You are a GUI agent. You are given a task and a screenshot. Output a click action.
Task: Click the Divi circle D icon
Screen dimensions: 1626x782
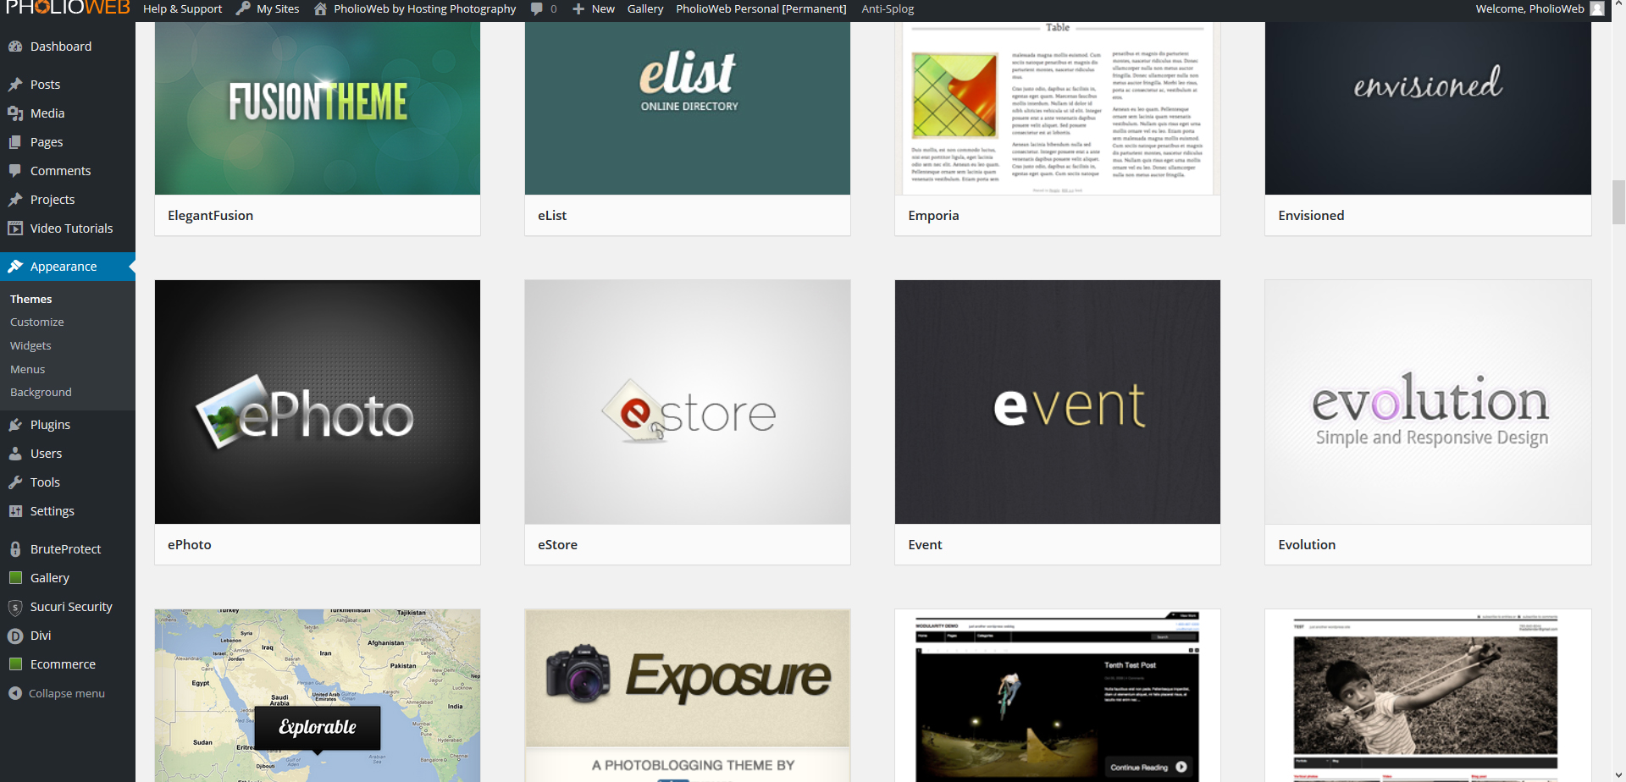click(x=15, y=636)
